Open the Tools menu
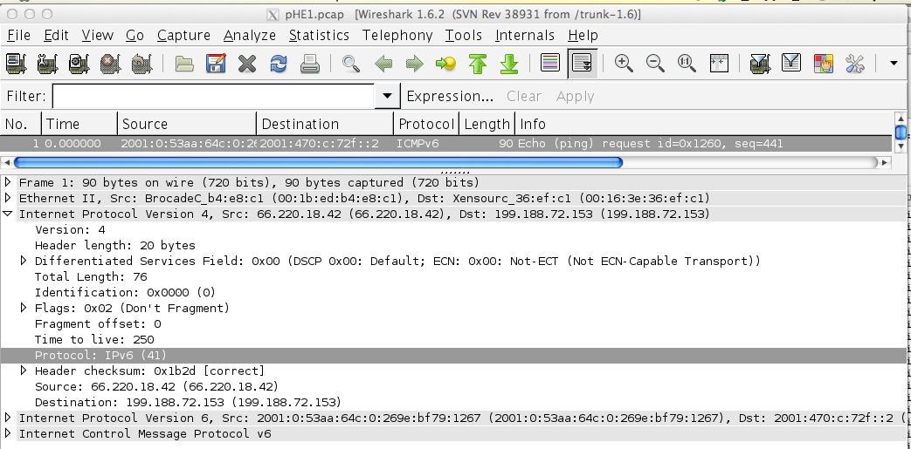 464,36
